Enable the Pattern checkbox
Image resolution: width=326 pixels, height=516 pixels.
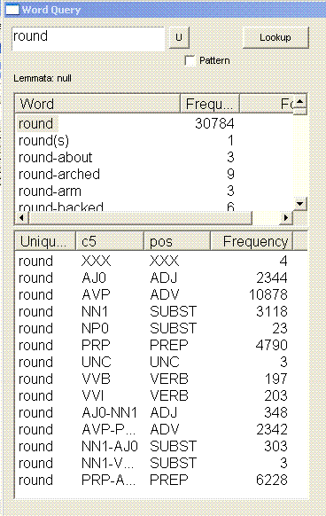pyautogui.click(x=190, y=61)
